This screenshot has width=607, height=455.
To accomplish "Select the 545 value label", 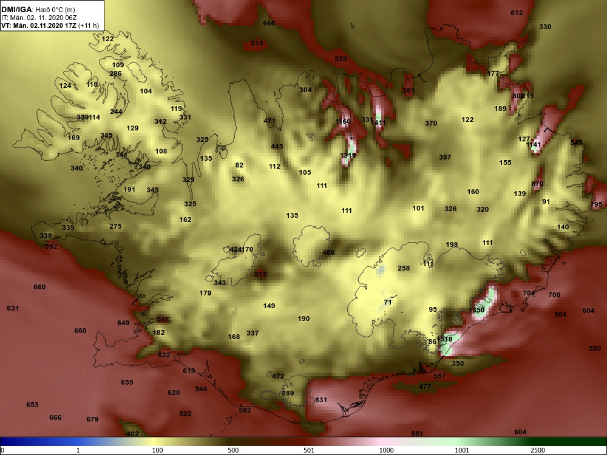I will coord(576,143).
